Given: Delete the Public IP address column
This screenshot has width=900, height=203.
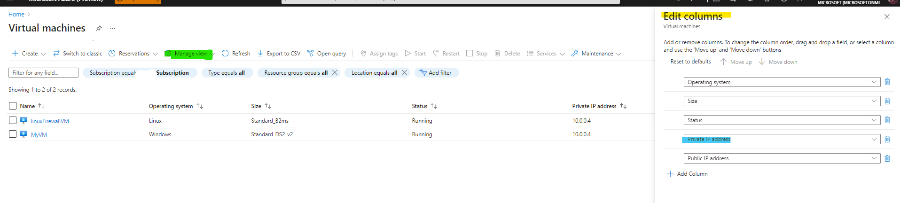Looking at the screenshot, I should pos(887,158).
